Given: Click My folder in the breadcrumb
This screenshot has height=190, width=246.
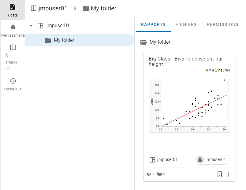Looking at the screenshot, I should [x=103, y=8].
